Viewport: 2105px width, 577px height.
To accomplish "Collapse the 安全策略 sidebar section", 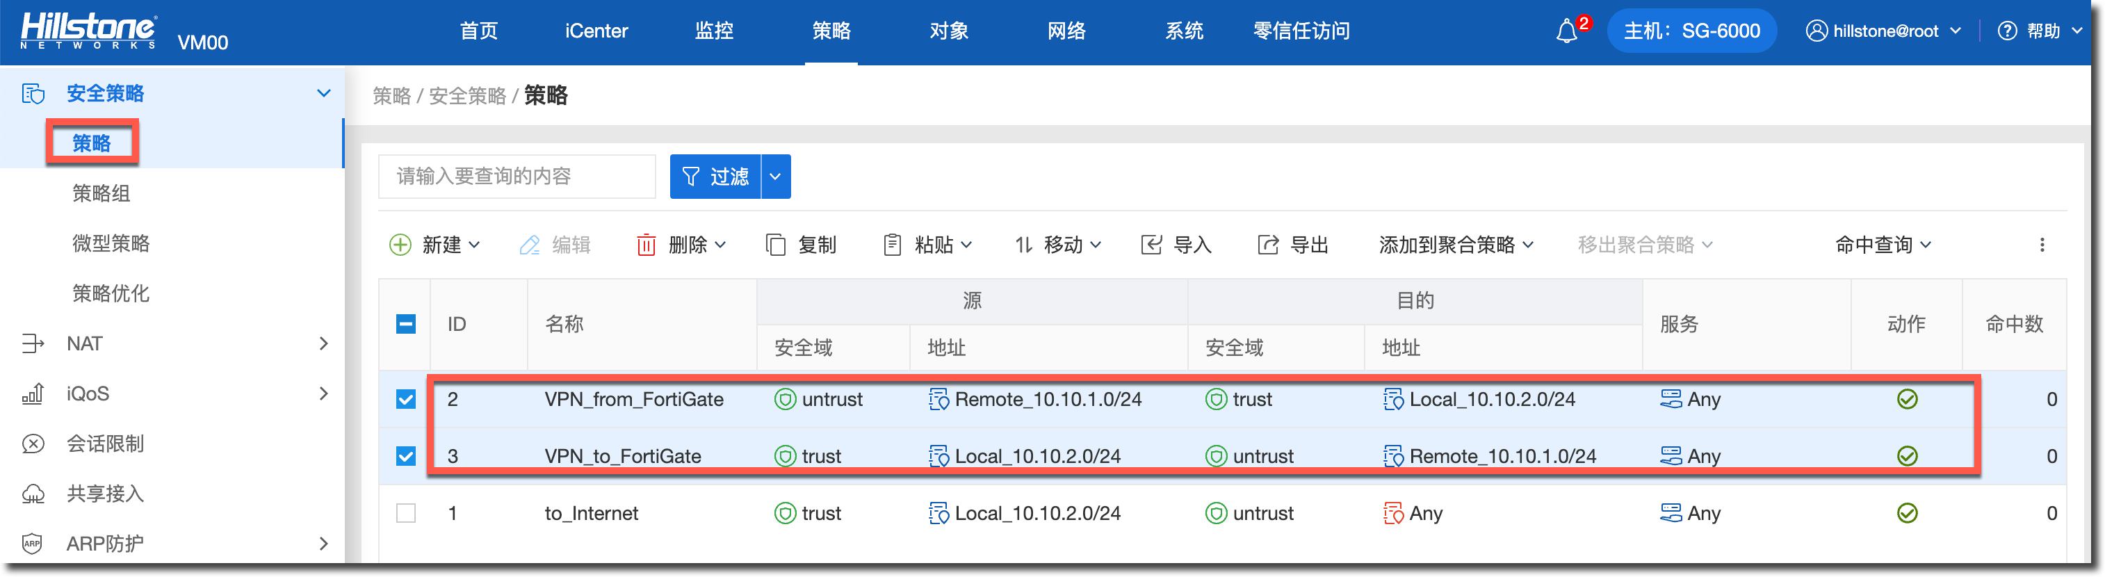I will pos(323,93).
